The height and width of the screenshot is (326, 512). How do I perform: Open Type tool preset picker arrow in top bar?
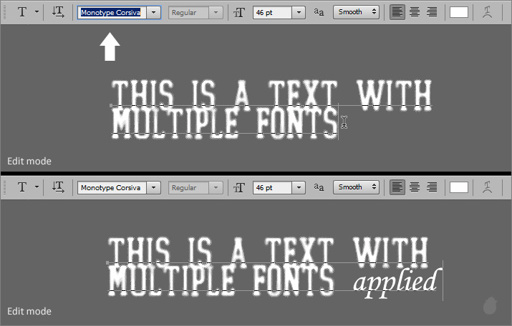pyautogui.click(x=36, y=12)
